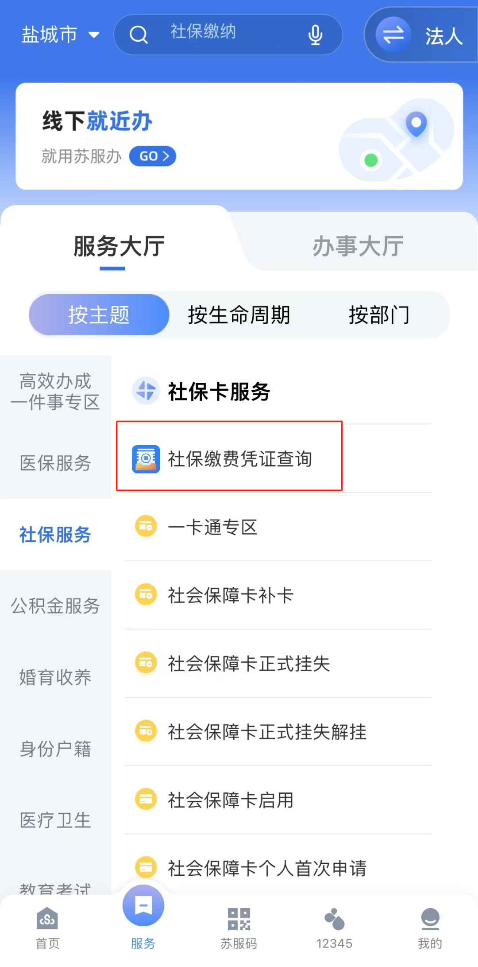
Task: Tap the microphone voice search icon
Action: coord(315,35)
